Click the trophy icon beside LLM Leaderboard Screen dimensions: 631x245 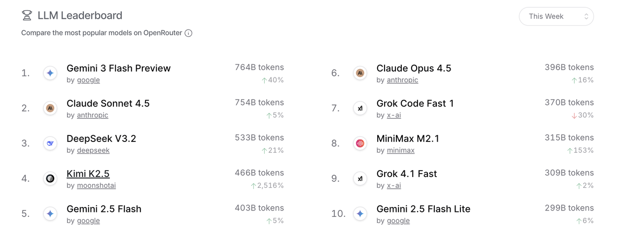tap(27, 16)
